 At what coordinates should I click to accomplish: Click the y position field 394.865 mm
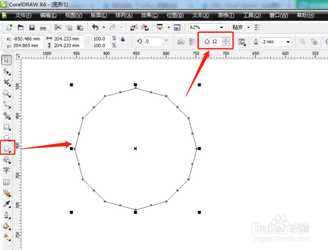point(28,46)
